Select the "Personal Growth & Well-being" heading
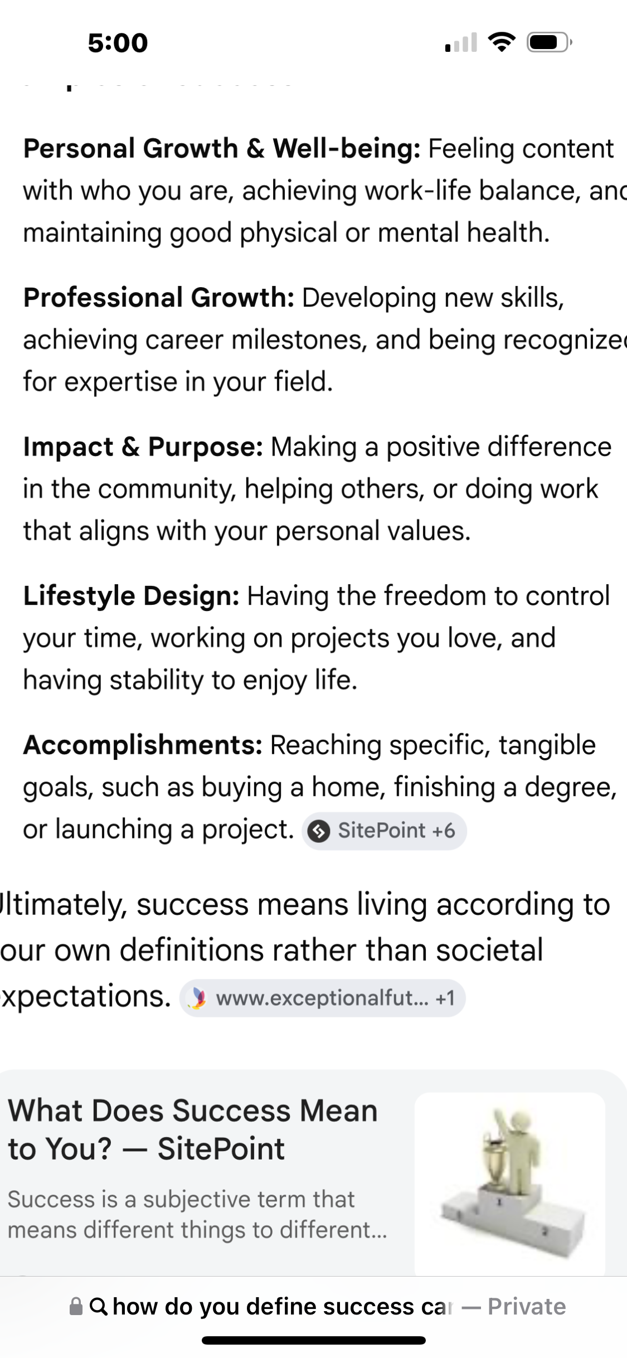This screenshot has height=1358, width=627. click(222, 149)
